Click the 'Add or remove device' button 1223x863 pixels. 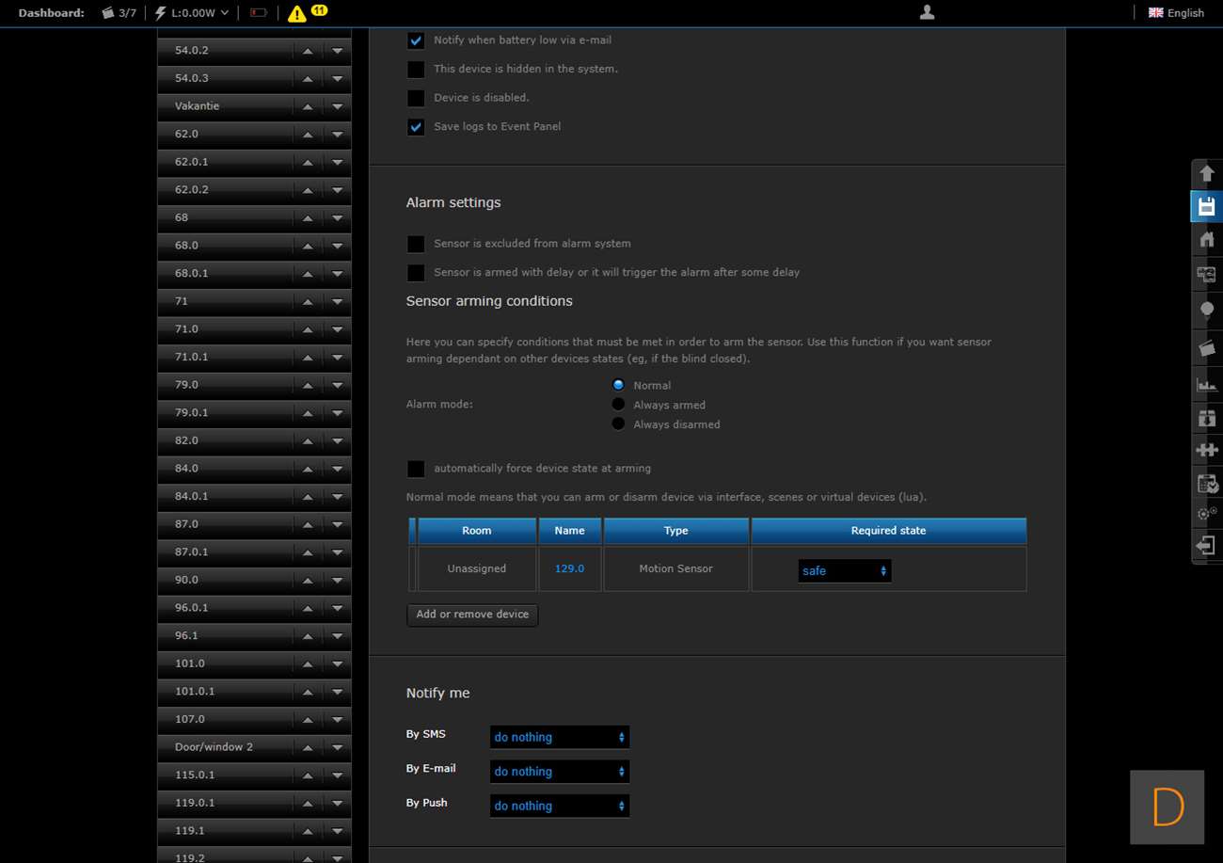pyautogui.click(x=472, y=615)
